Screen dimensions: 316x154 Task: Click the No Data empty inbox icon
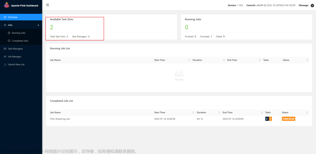[x=179, y=73]
